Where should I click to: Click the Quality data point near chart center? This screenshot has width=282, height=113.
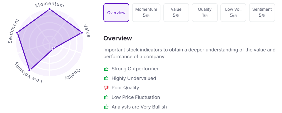pos(53,49)
